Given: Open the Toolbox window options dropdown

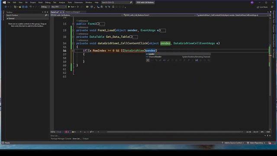Looking at the screenshot, I should [x=43, y=12].
